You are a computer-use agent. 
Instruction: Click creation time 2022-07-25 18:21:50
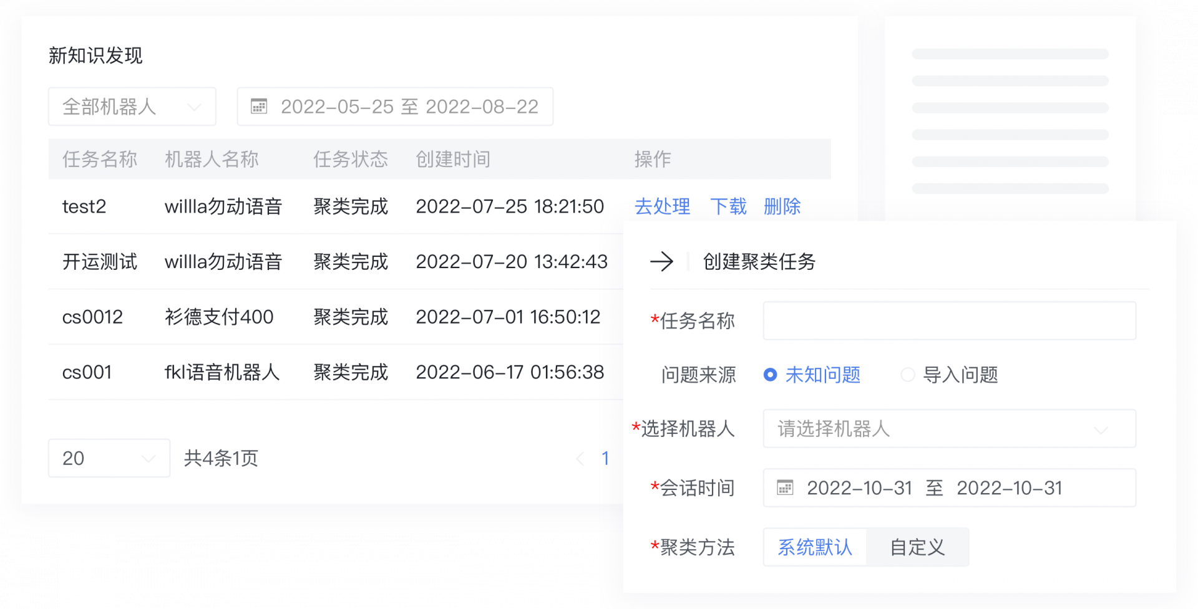coord(510,206)
